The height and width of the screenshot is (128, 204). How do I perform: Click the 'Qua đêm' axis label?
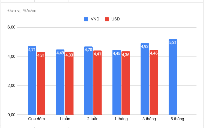[x=36, y=119]
